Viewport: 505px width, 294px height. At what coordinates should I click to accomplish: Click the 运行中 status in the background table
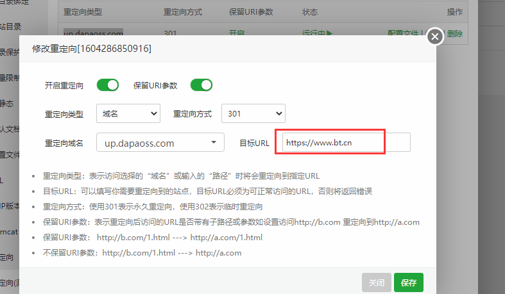pos(317,33)
